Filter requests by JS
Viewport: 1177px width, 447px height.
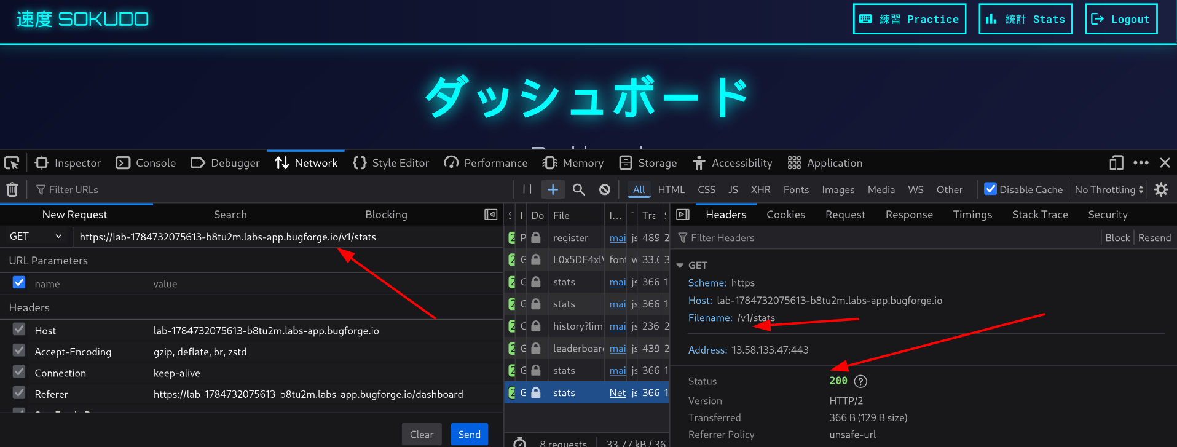point(733,189)
